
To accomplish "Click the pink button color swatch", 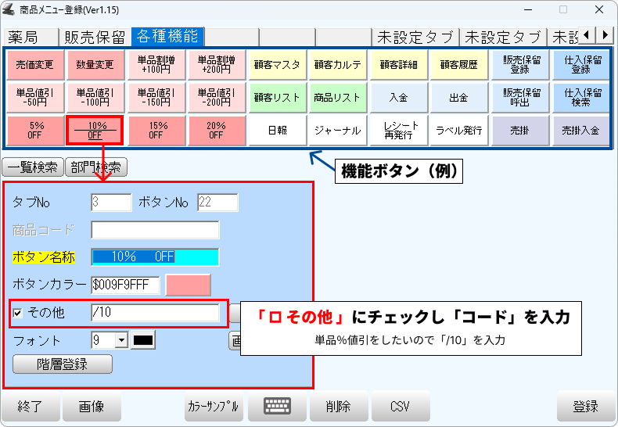I will [x=188, y=285].
